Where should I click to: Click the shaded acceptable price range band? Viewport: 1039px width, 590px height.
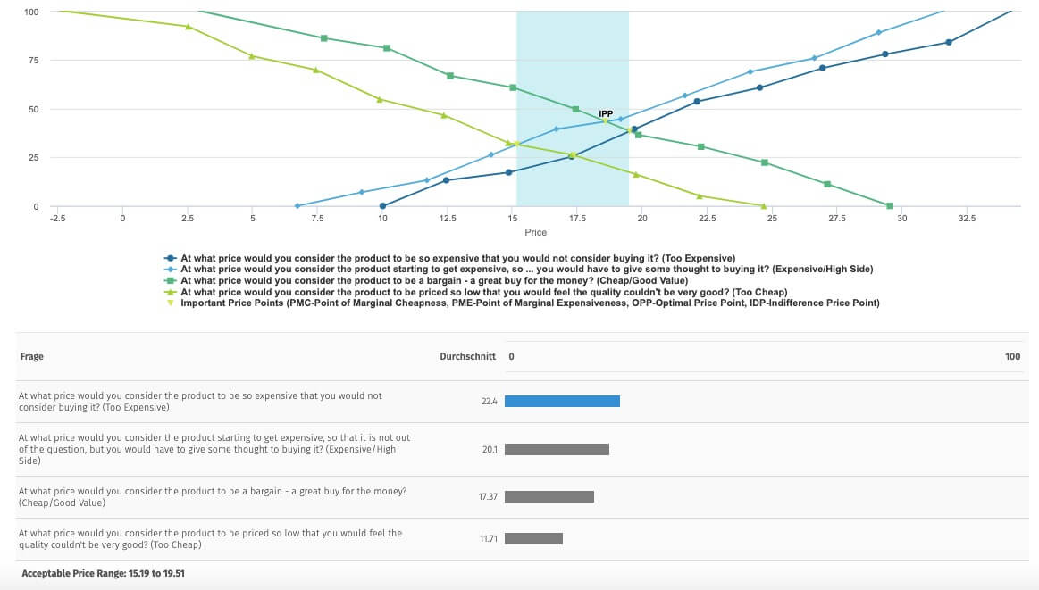[x=572, y=71]
